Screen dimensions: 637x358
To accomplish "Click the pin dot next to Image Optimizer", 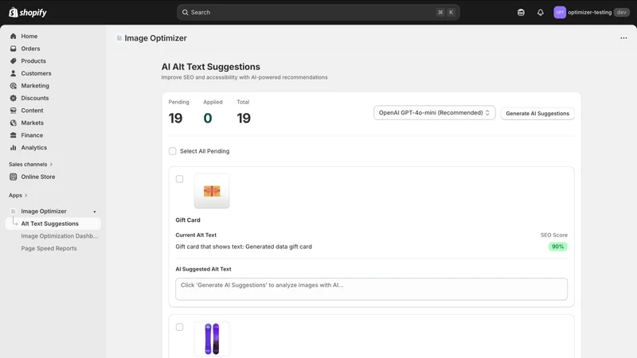I will point(95,212).
